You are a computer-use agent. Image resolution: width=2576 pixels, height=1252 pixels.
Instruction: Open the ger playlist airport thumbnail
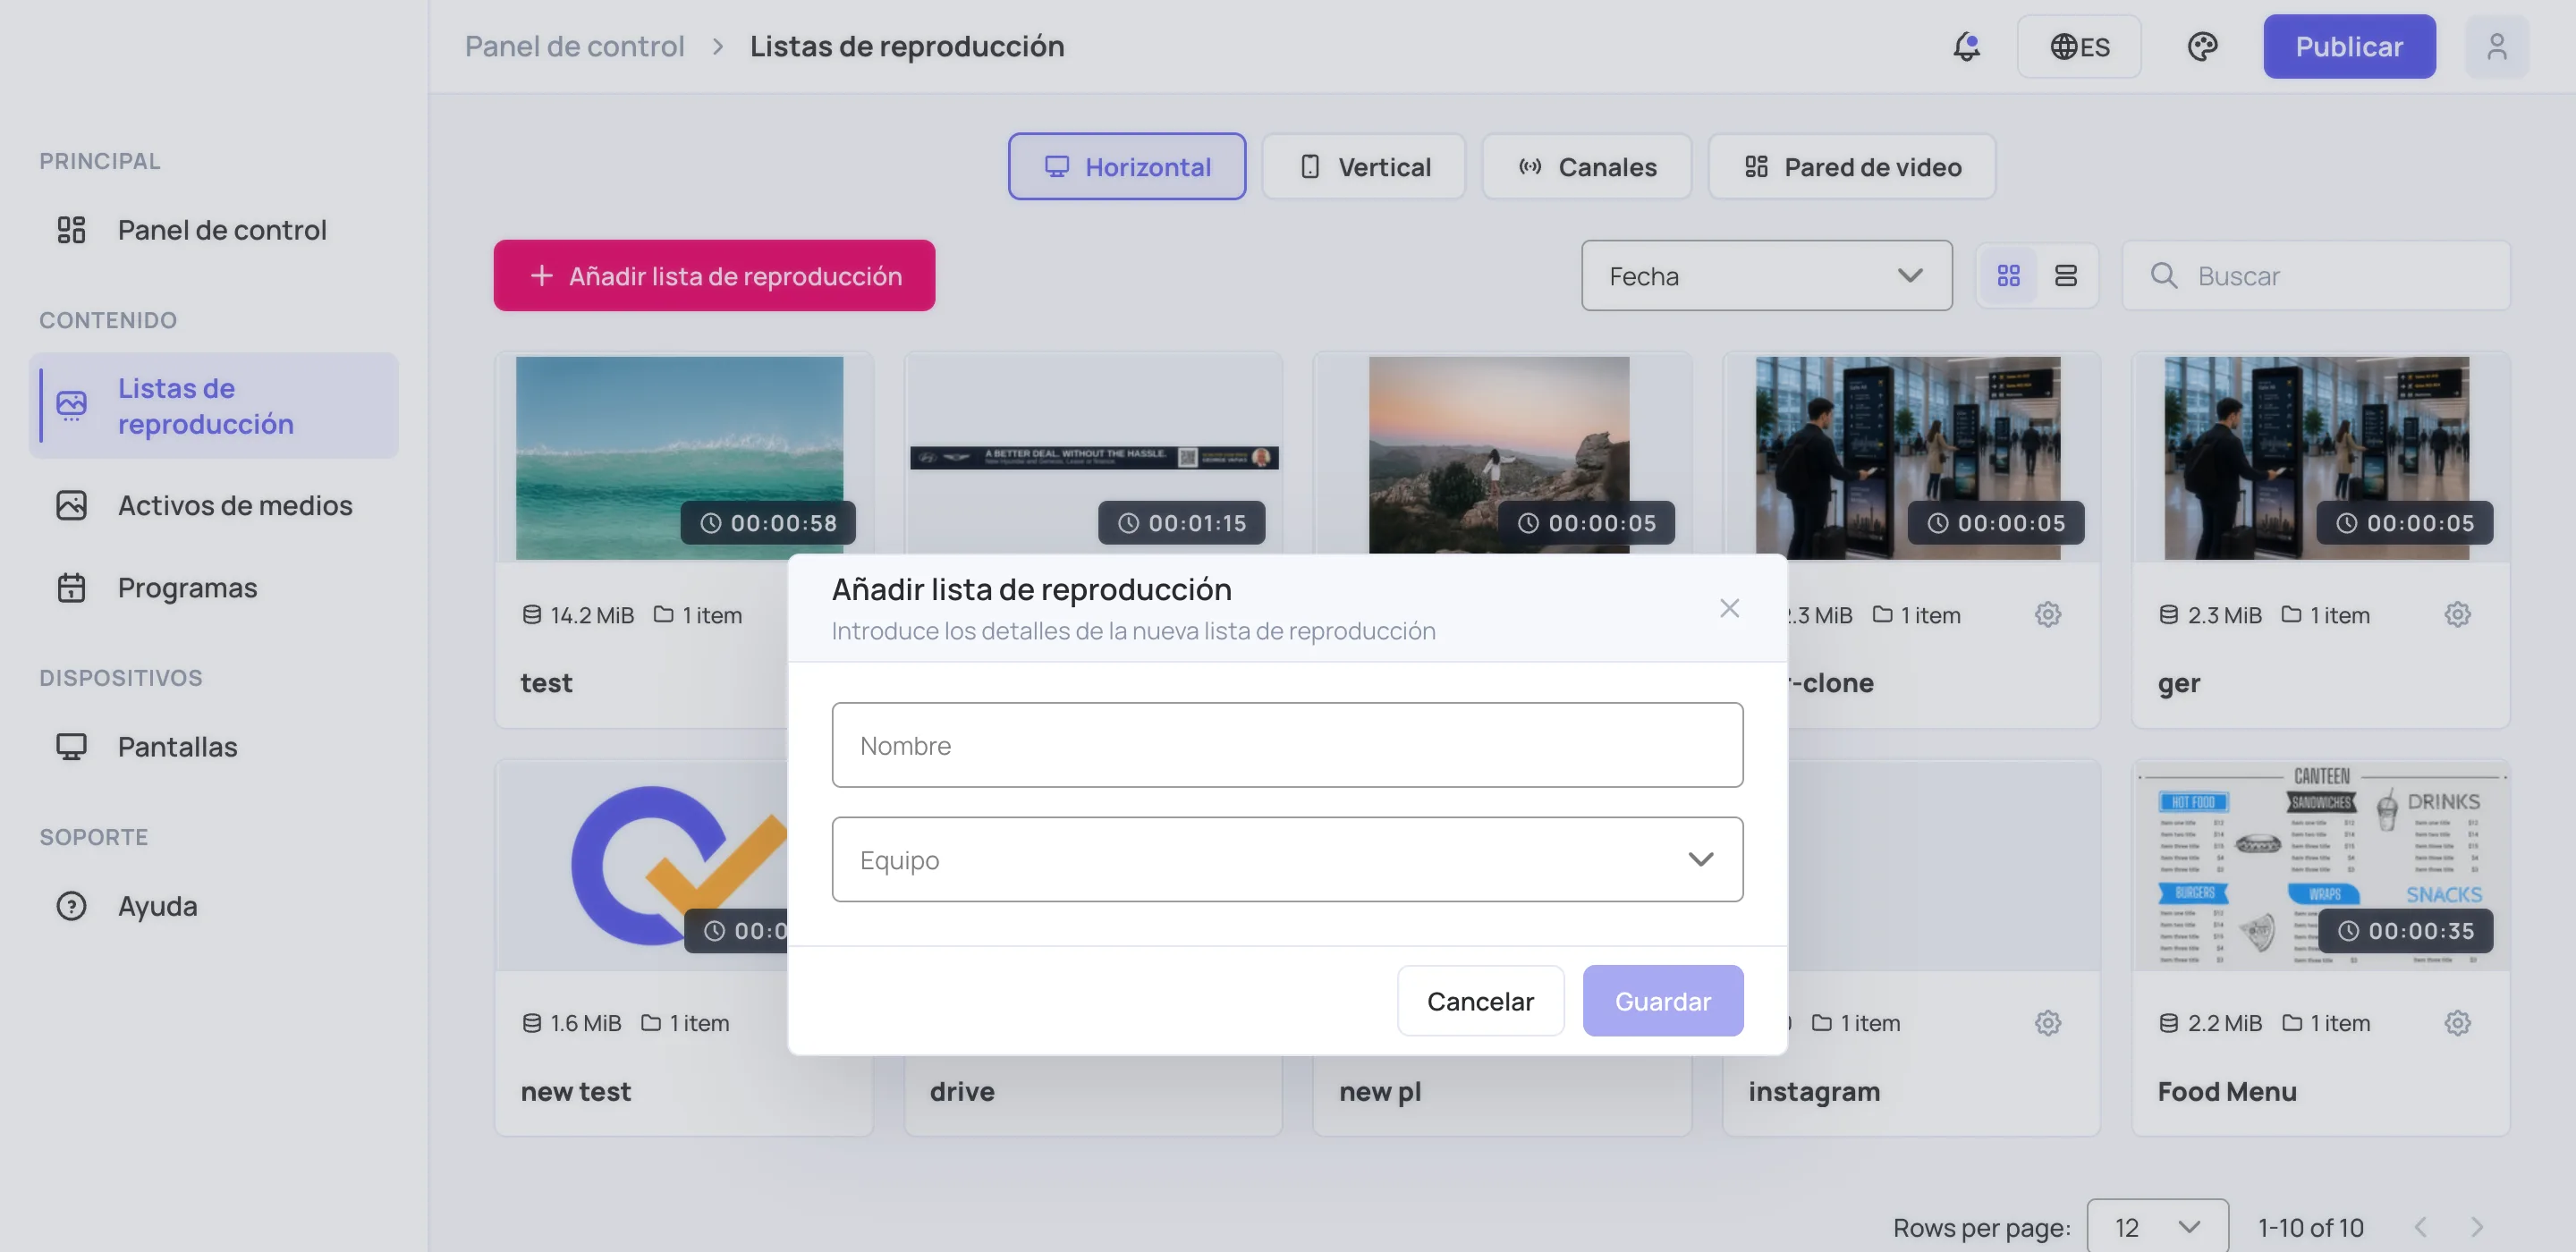click(x=2316, y=457)
